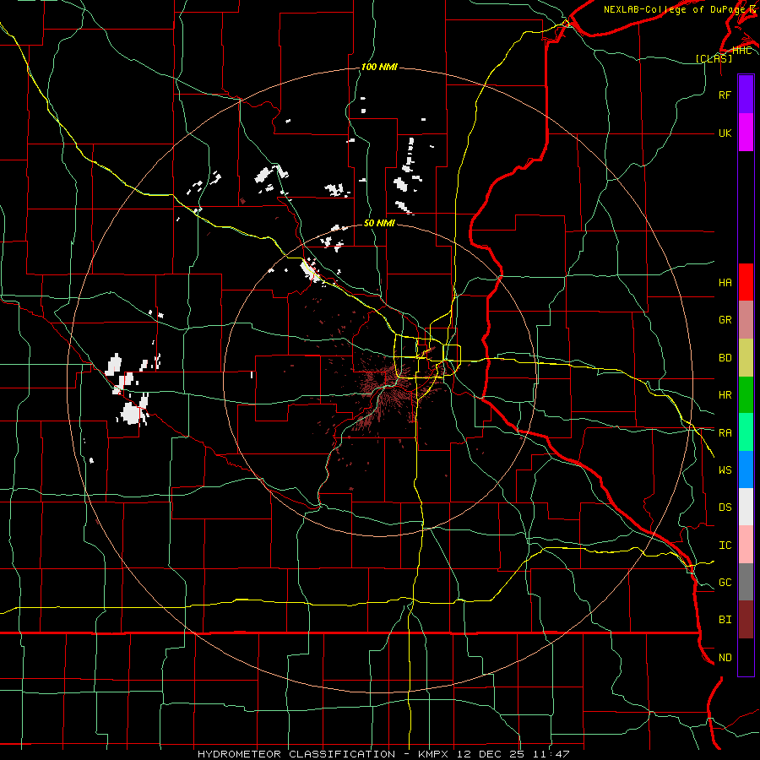Click the '50 NMI' range ring label
Viewport: 760px width, 760px height.
pos(379,223)
